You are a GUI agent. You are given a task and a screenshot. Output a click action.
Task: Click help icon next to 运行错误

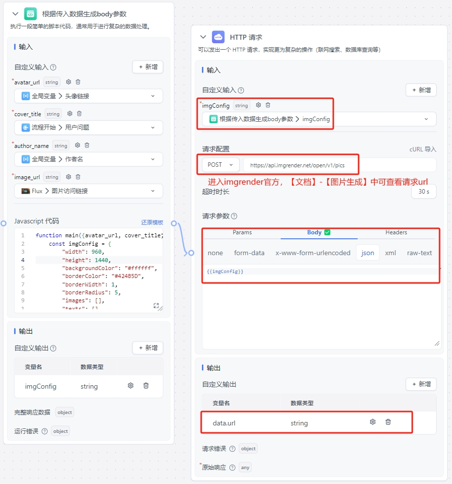pyautogui.click(x=45, y=431)
